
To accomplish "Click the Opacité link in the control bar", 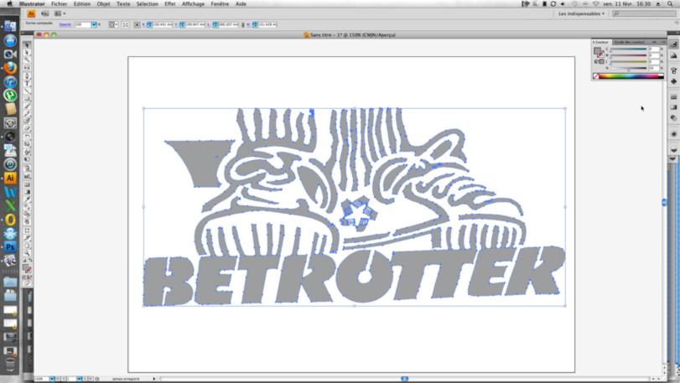I will click(x=65, y=24).
